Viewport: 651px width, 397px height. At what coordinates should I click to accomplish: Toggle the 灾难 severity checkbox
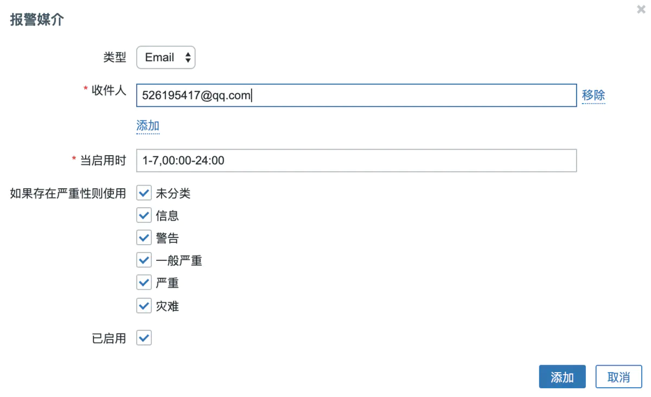144,306
